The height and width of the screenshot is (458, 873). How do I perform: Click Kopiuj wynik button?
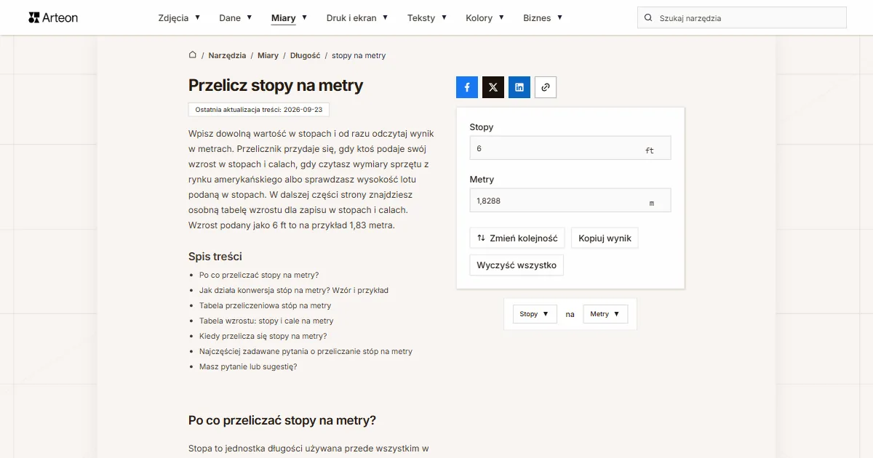(605, 238)
